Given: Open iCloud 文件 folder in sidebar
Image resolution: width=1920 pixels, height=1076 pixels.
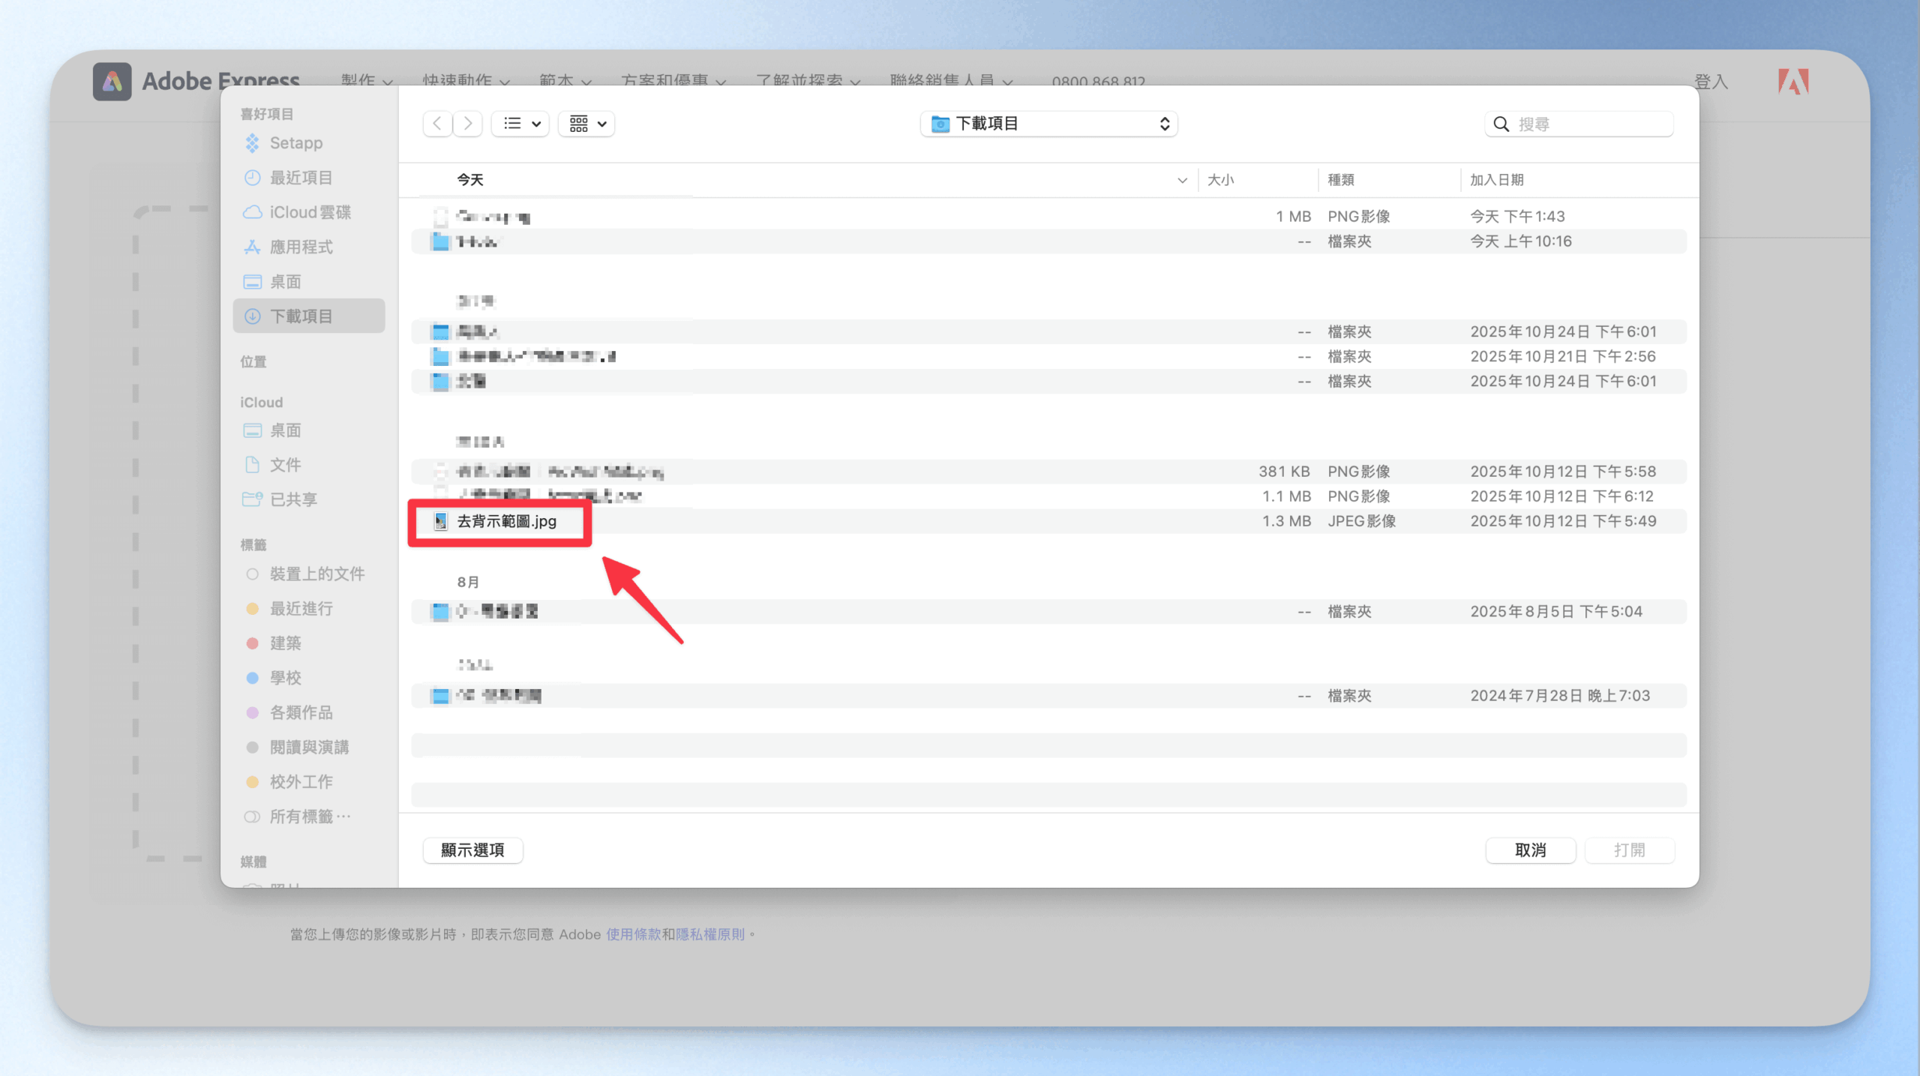Looking at the screenshot, I should [x=285, y=465].
